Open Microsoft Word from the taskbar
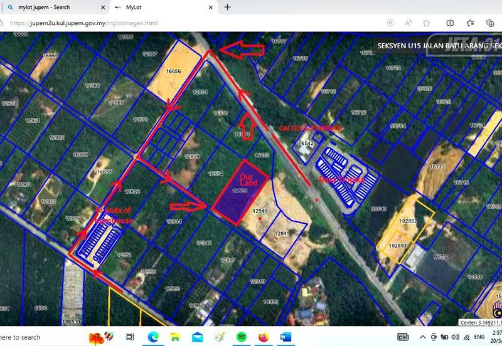 coord(286,337)
